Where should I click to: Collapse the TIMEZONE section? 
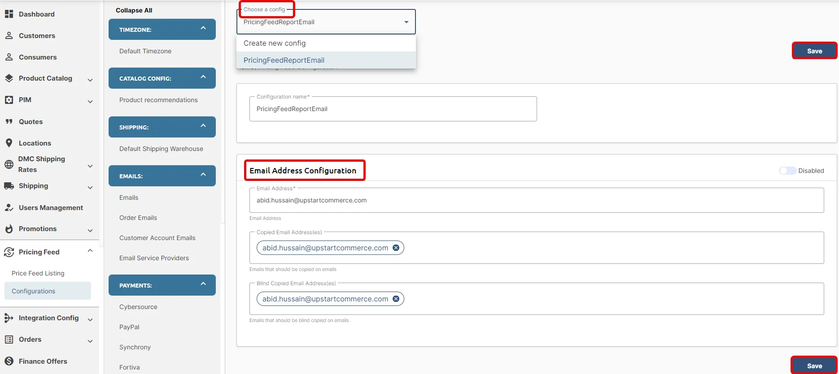click(x=203, y=28)
